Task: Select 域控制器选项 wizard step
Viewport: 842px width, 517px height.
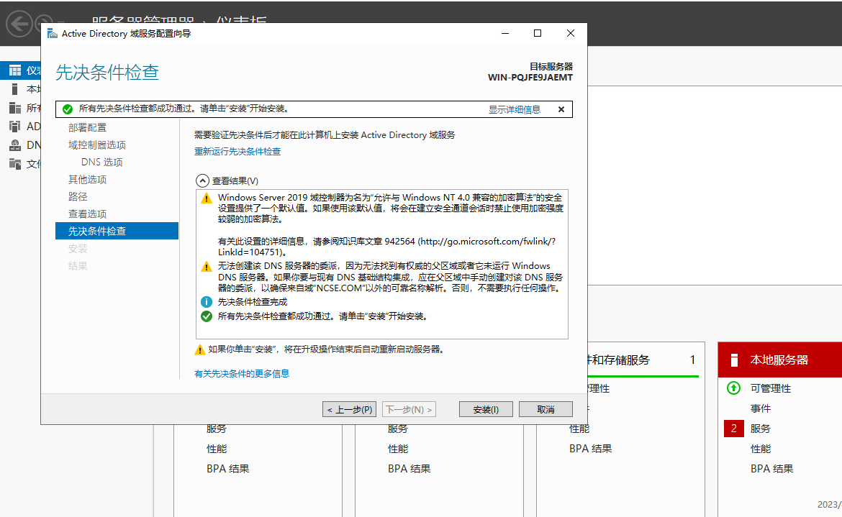Action: click(x=97, y=145)
